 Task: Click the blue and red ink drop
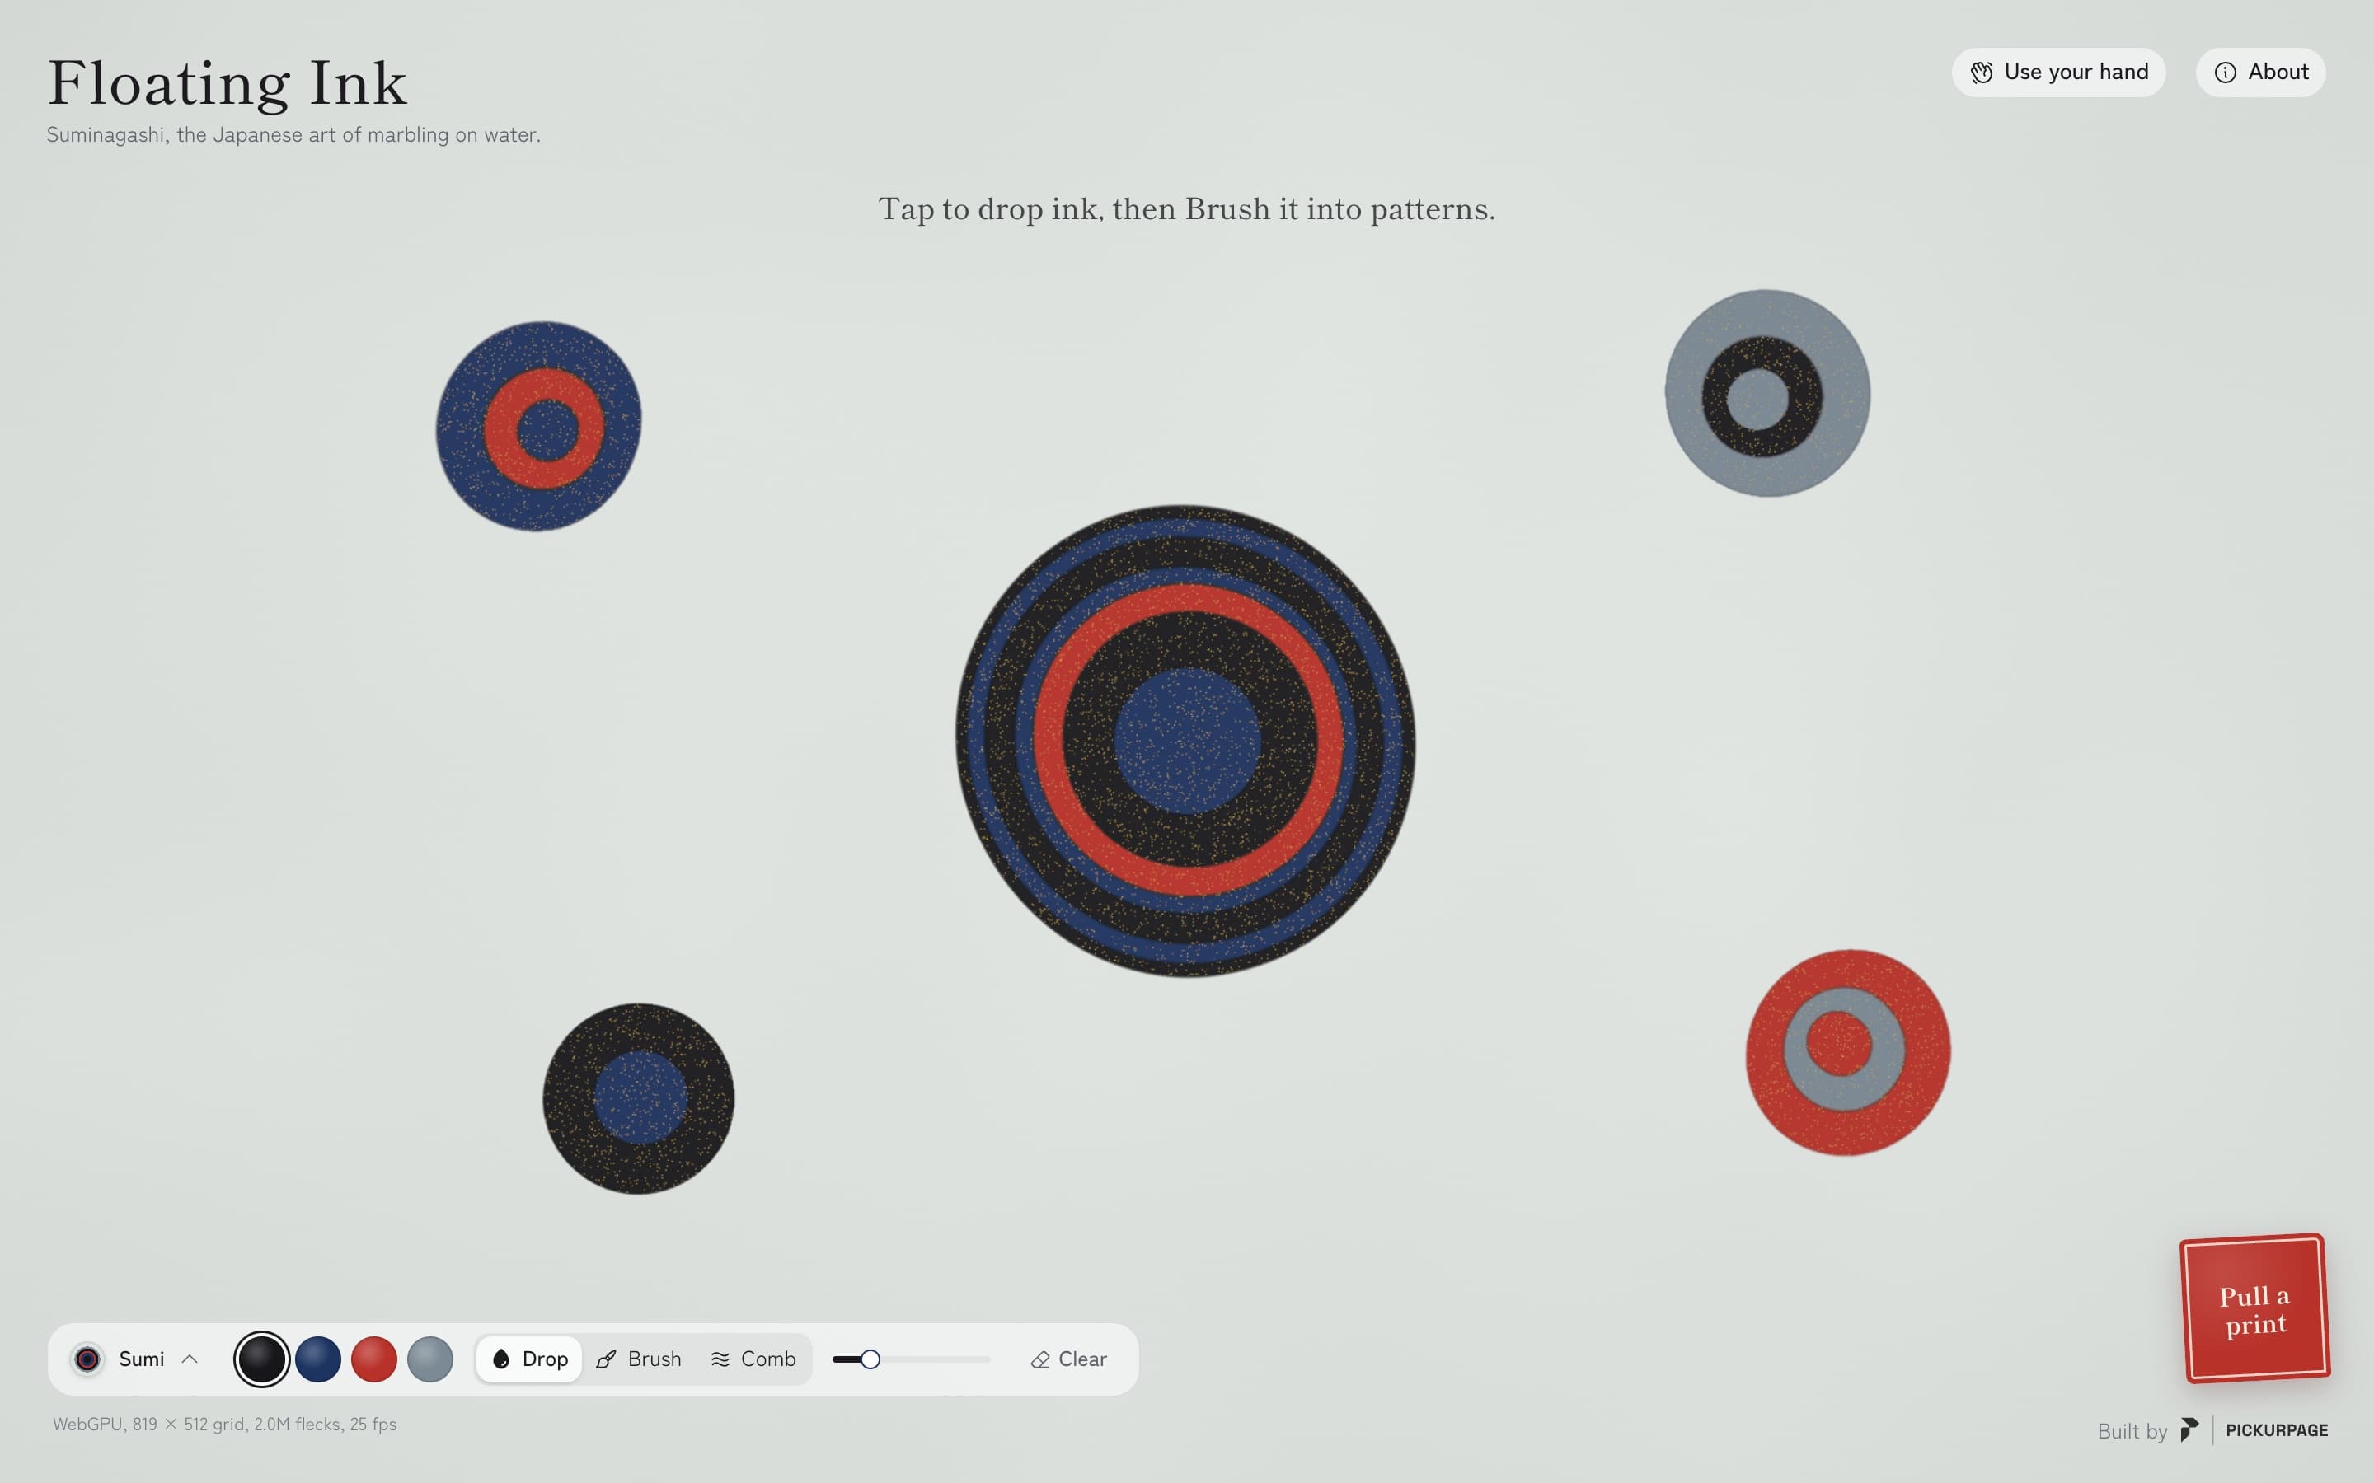[x=538, y=427]
